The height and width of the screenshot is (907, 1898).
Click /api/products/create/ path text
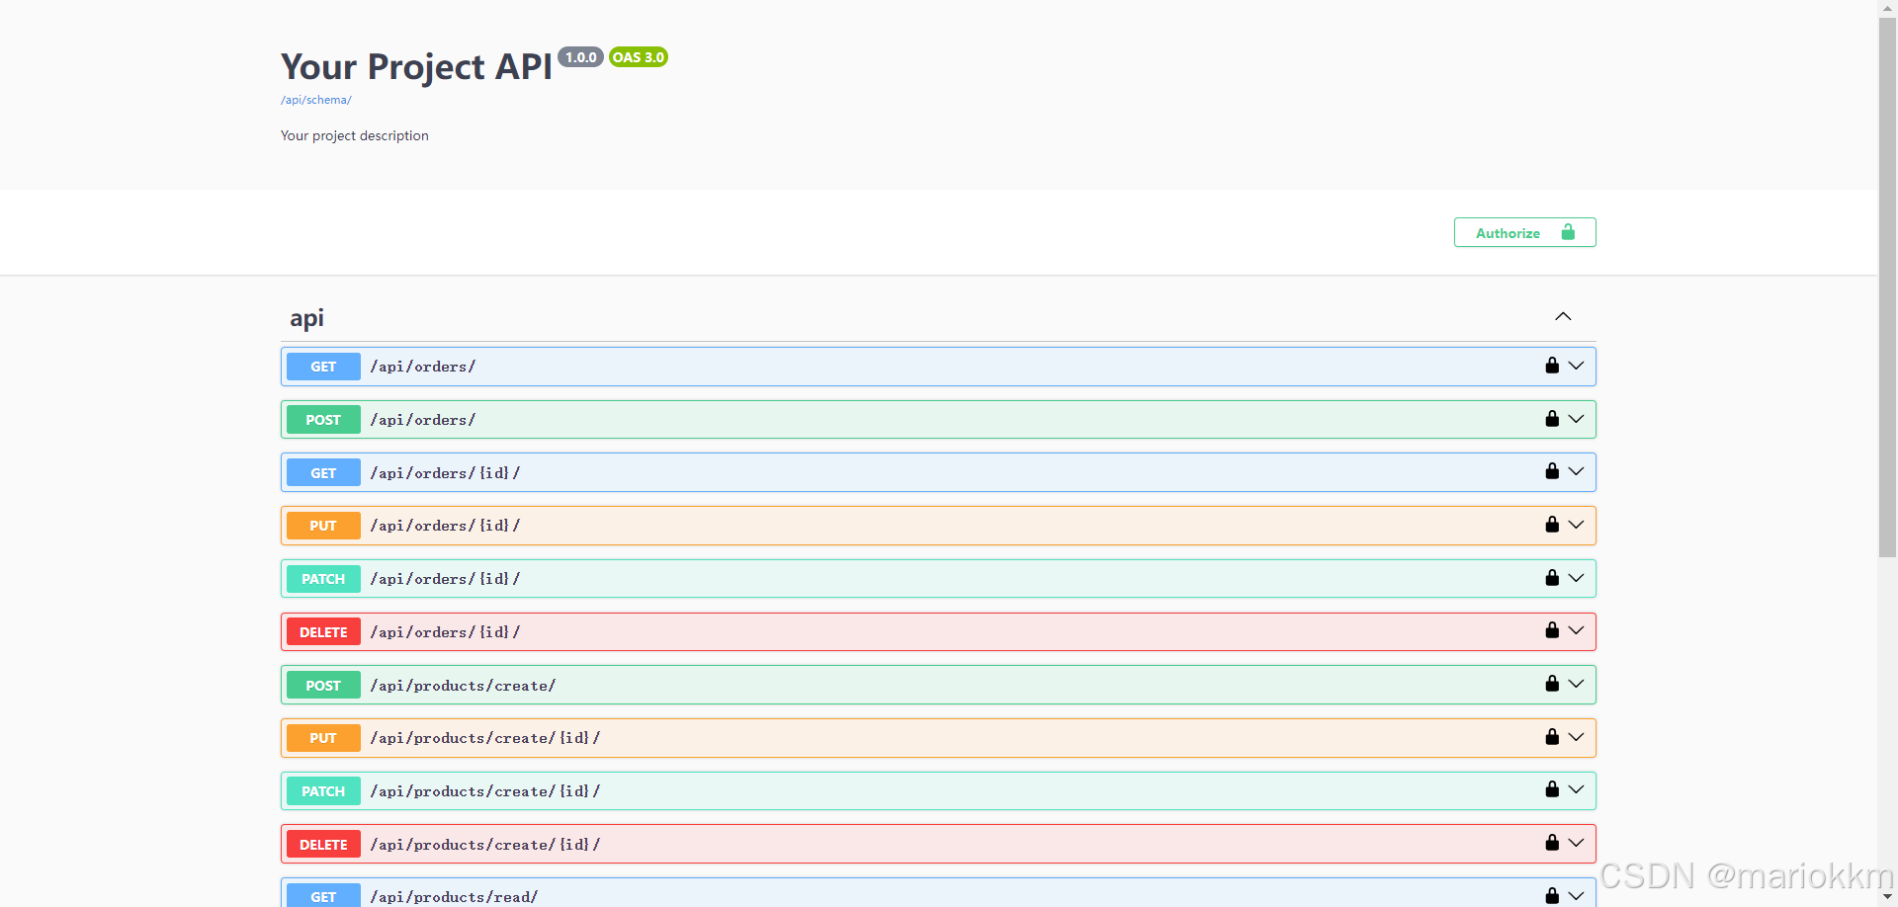pos(463,686)
